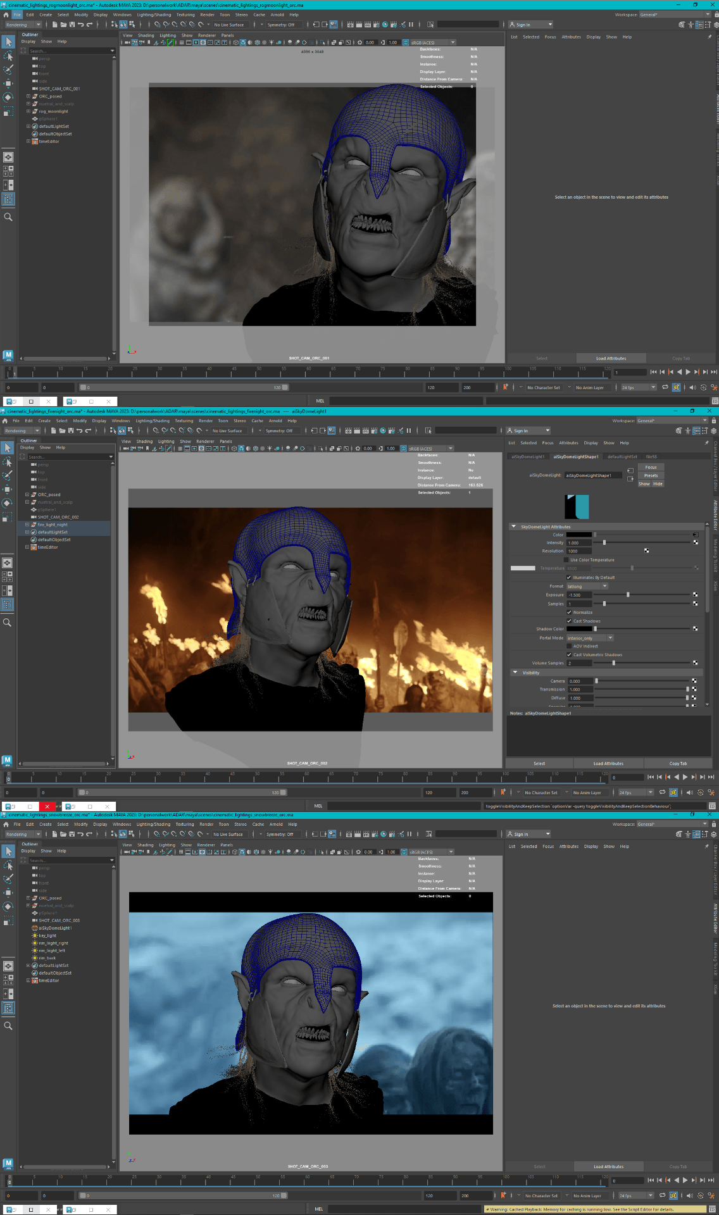Open Texturing menu in snowbreeze window
719x1215 pixels.
click(185, 825)
